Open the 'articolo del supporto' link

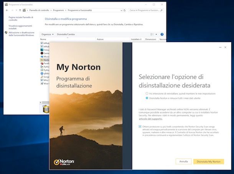coord(151,119)
